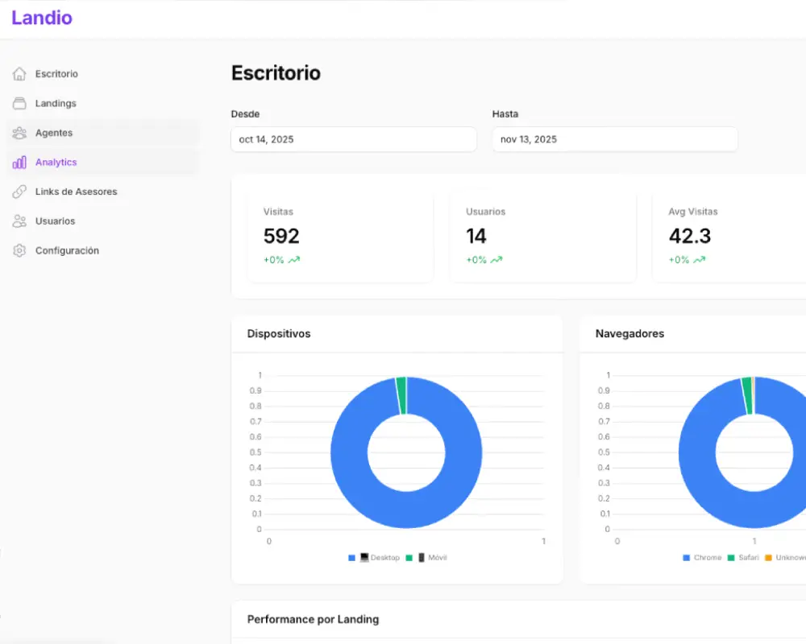Open Usuarios via its people icon
This screenshot has height=644, width=806.
click(x=19, y=221)
